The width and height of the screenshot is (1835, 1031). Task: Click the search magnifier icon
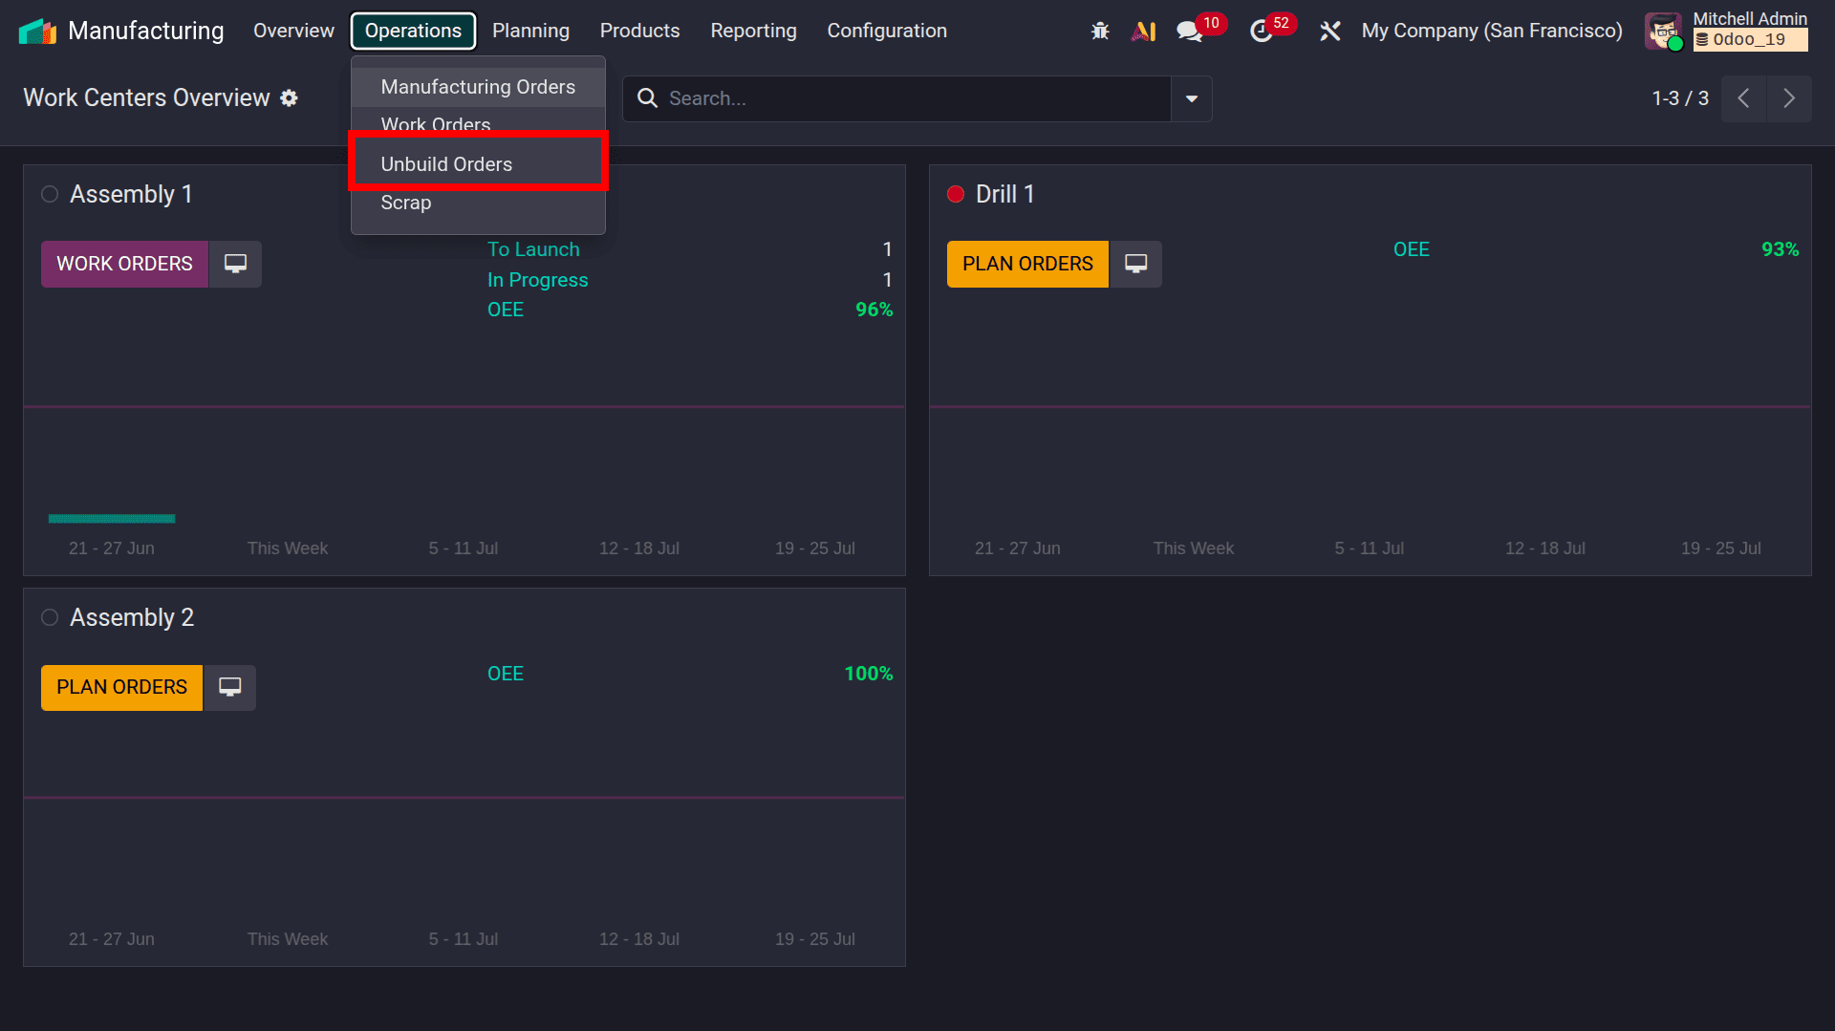tap(647, 98)
